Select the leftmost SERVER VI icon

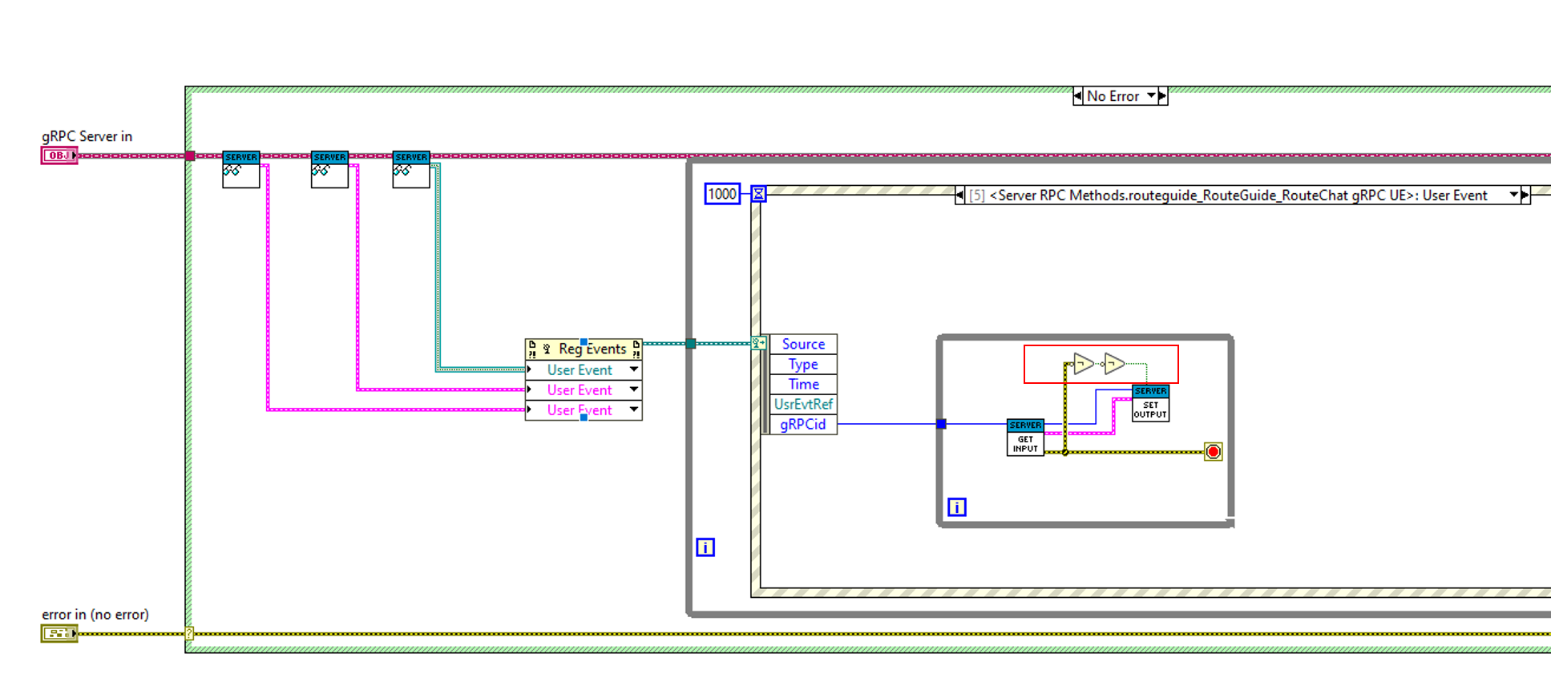point(241,169)
